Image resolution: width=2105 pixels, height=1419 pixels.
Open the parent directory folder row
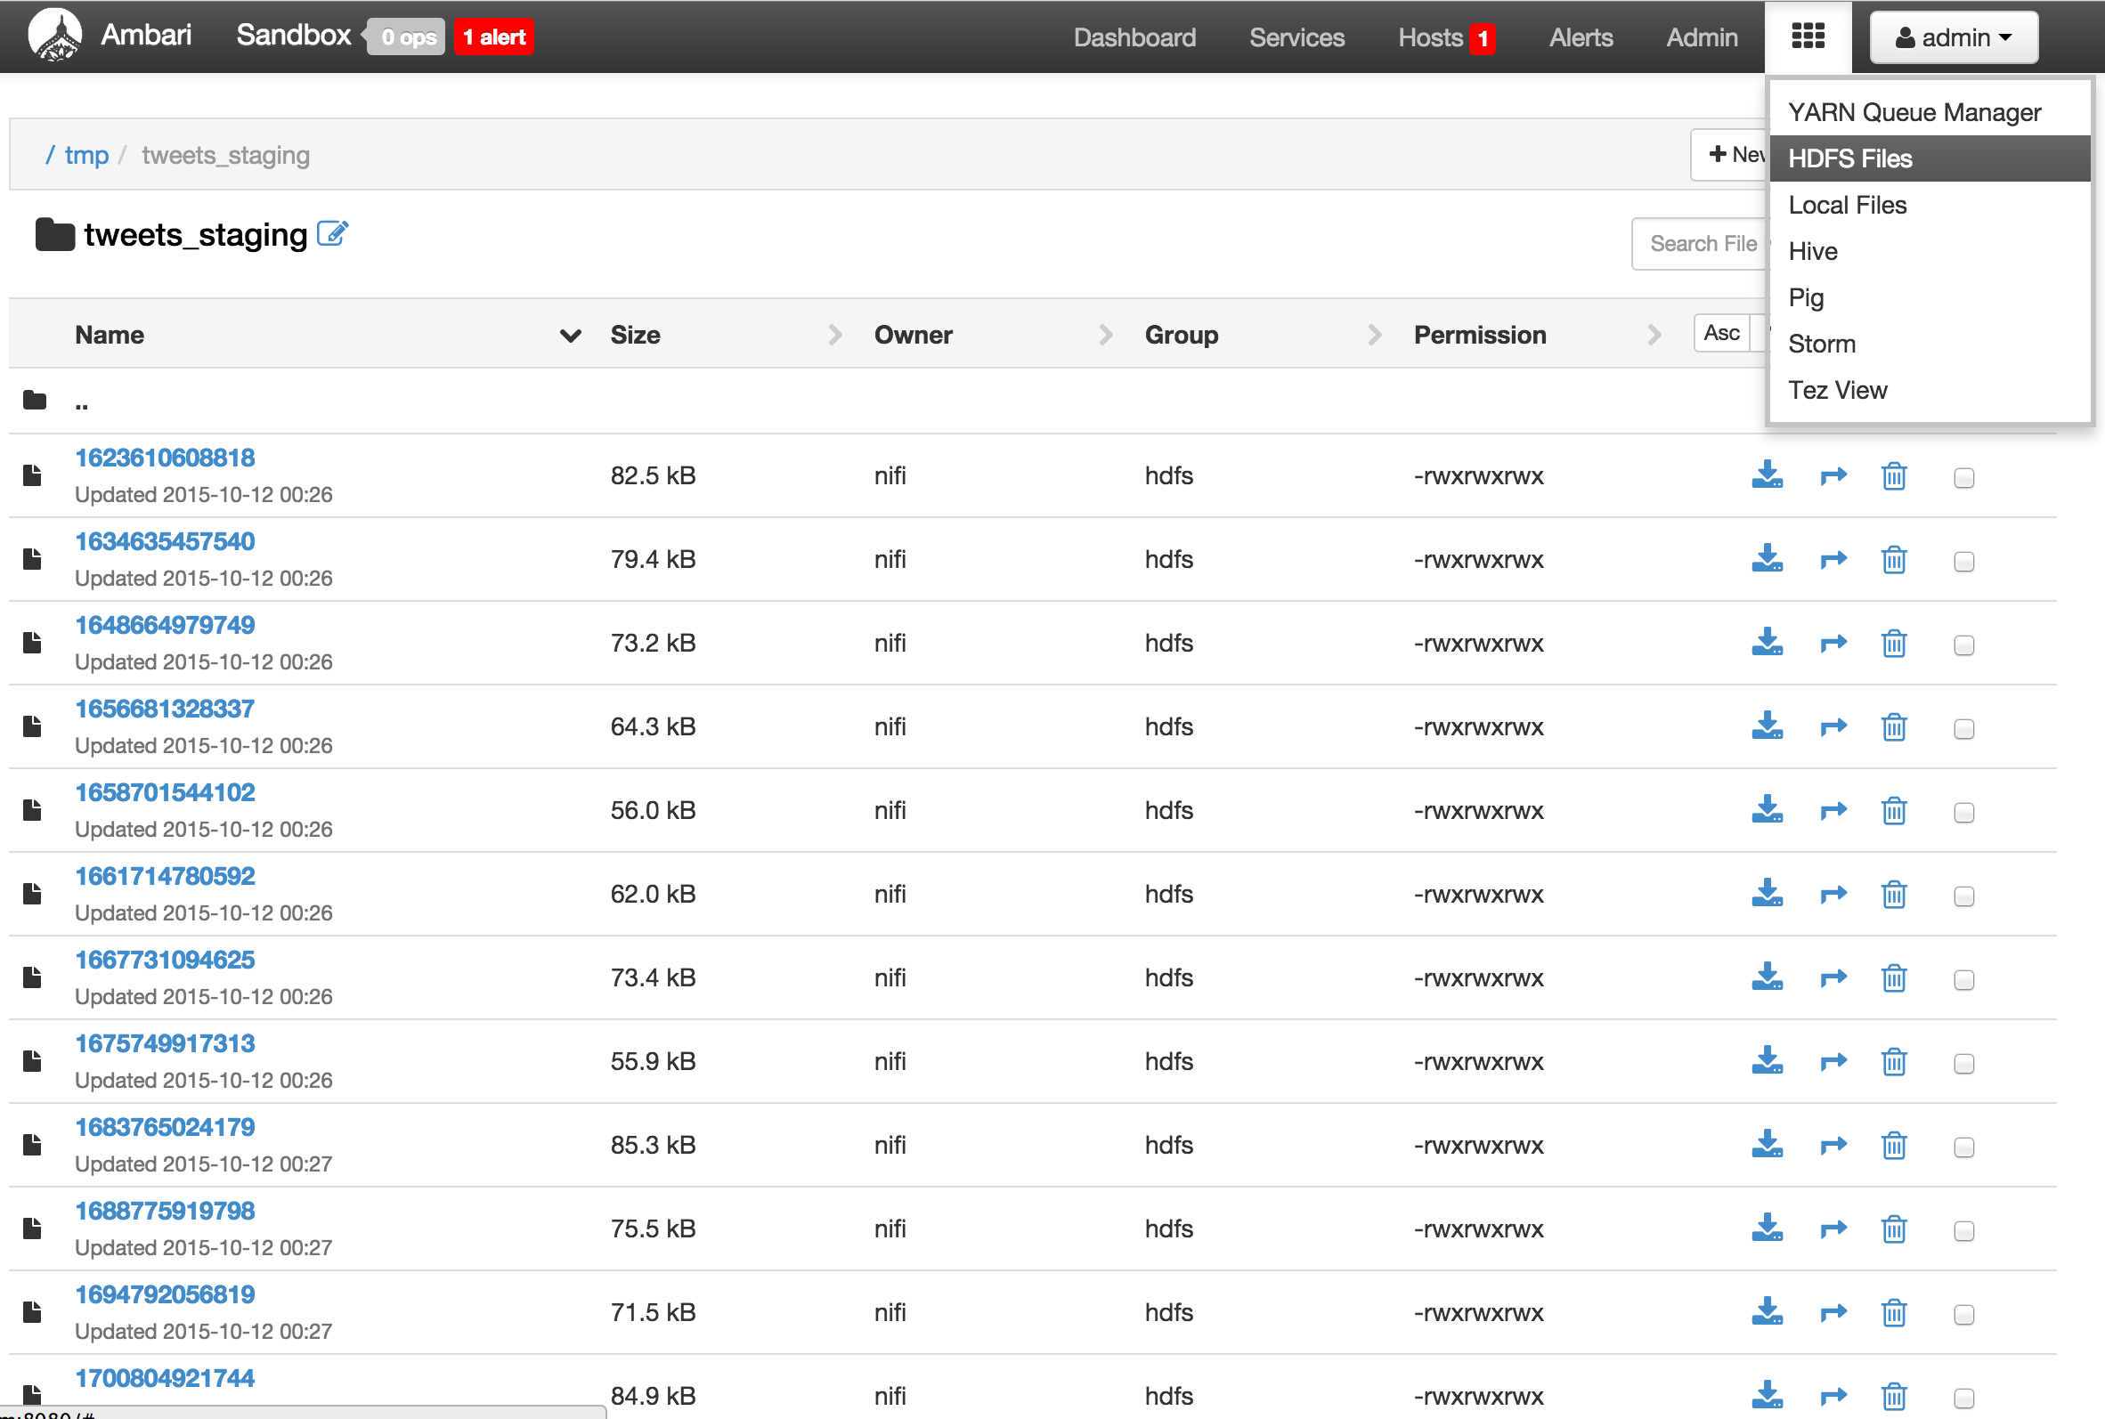tap(80, 401)
